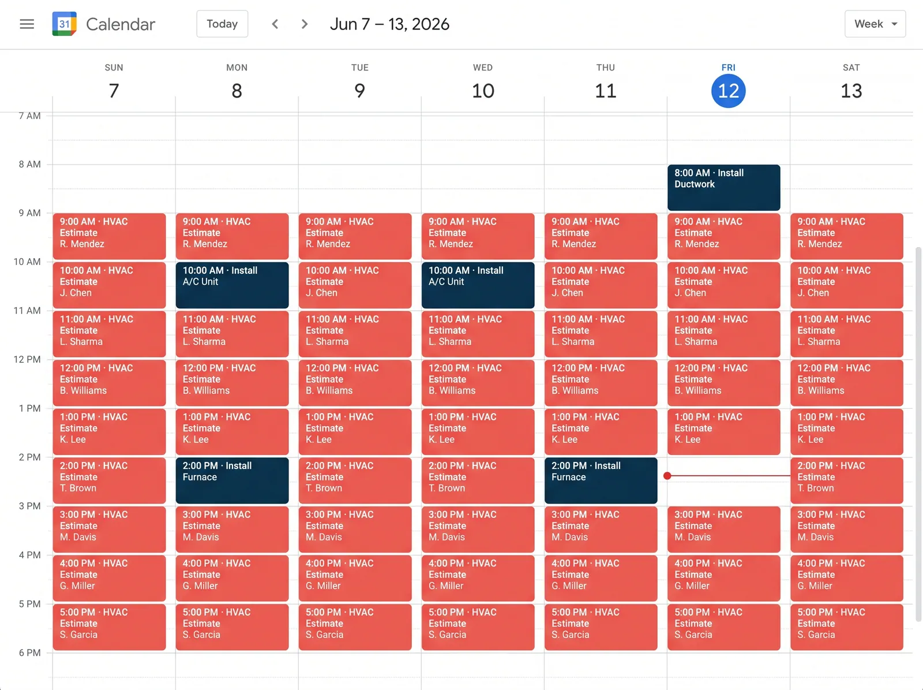Open Sunday 9:00 AM R. Mendez estimate

pyautogui.click(x=109, y=236)
